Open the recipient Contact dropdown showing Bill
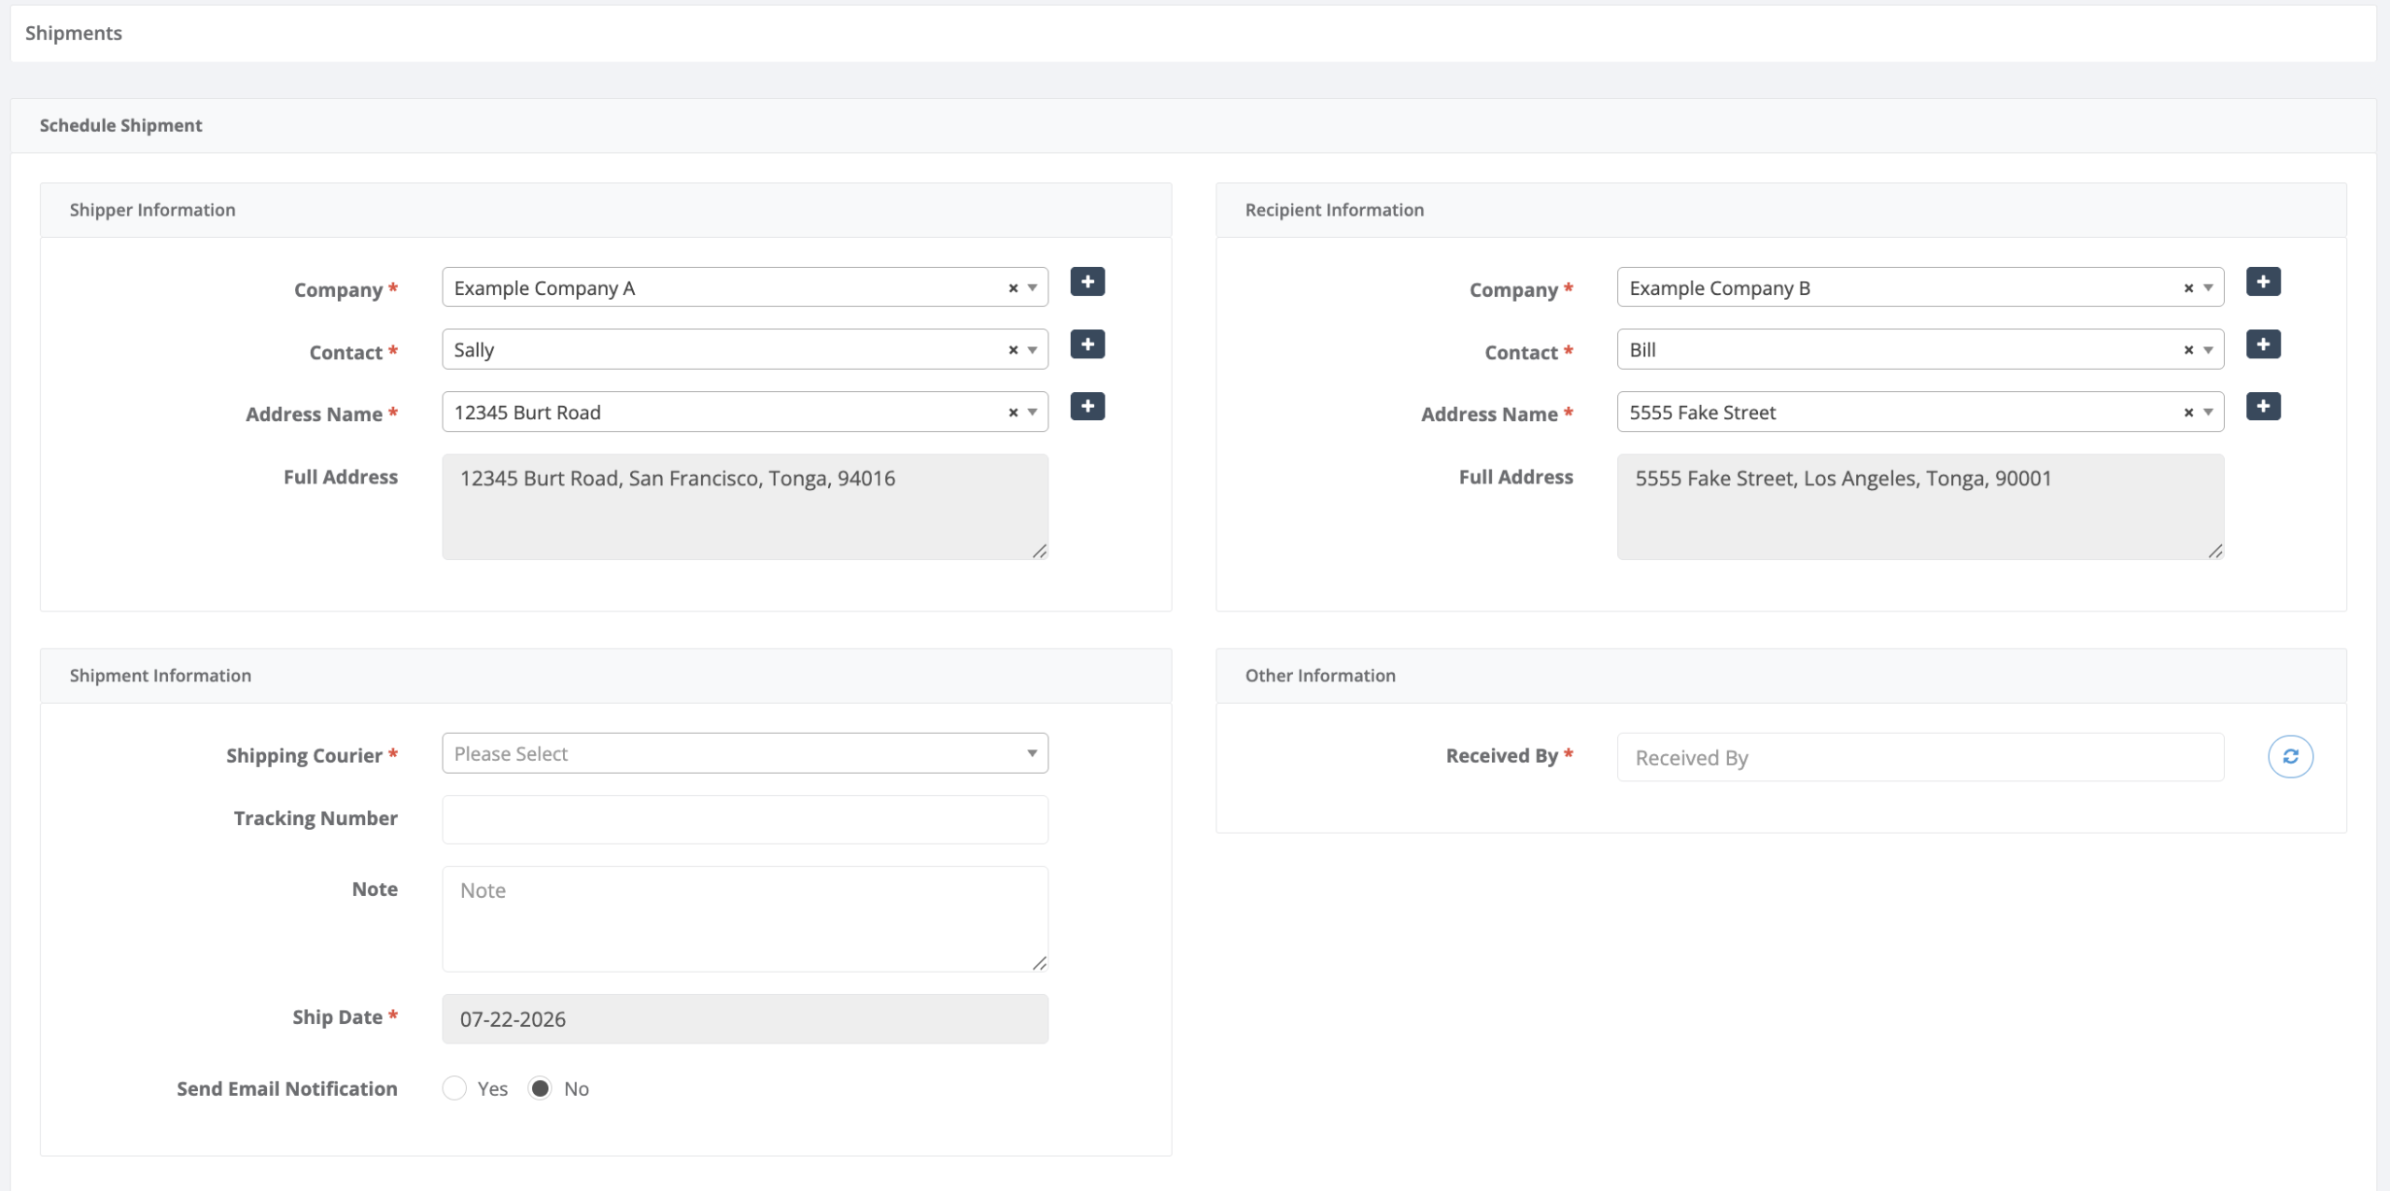 [1920, 349]
